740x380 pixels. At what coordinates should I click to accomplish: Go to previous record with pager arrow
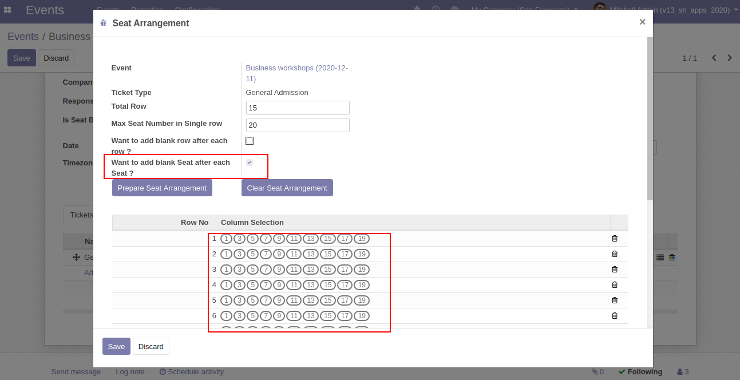point(714,58)
